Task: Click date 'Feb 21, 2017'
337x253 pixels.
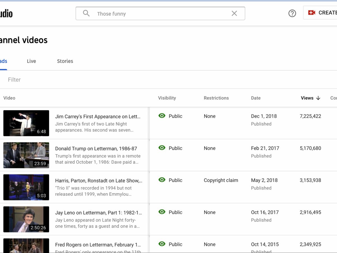Action: [x=265, y=148]
